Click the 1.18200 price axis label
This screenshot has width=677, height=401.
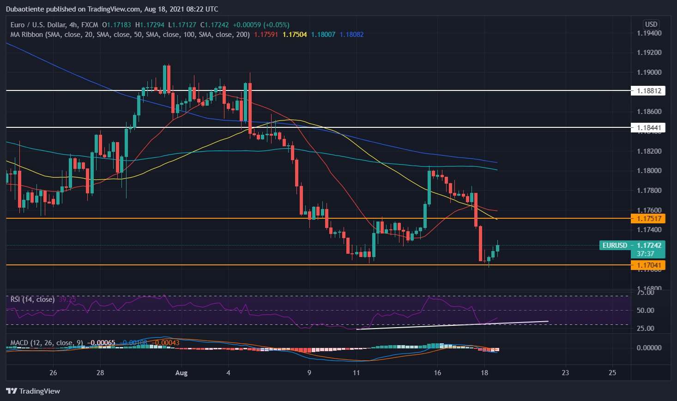[x=649, y=151]
